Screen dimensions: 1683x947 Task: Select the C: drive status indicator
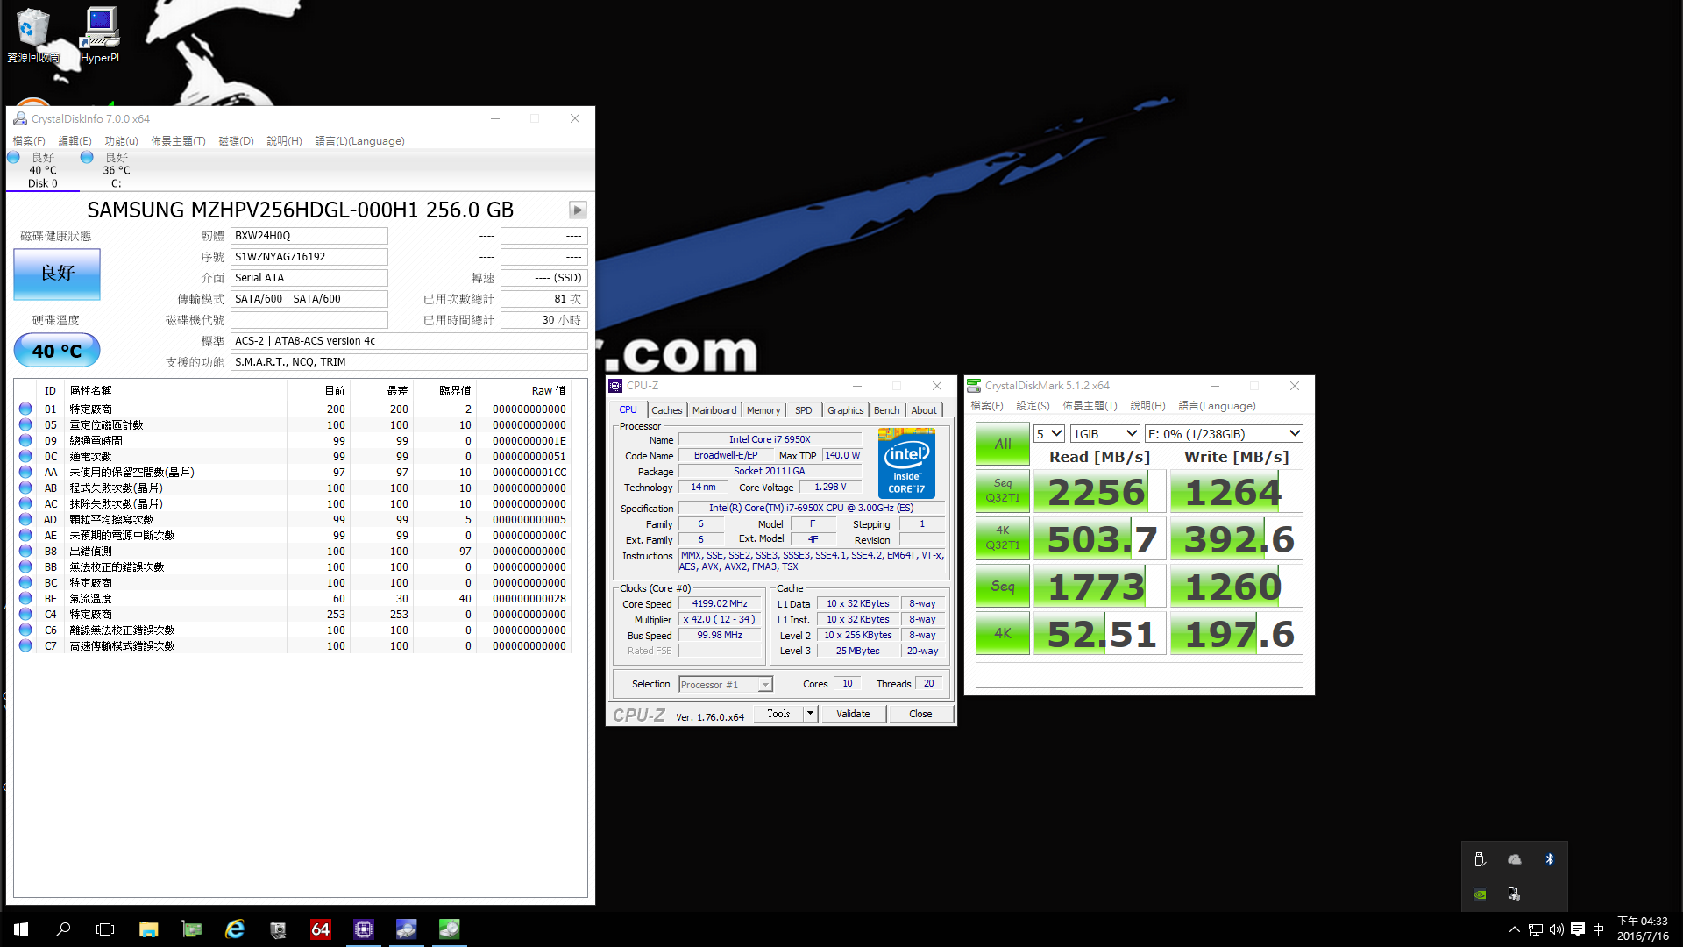116,170
